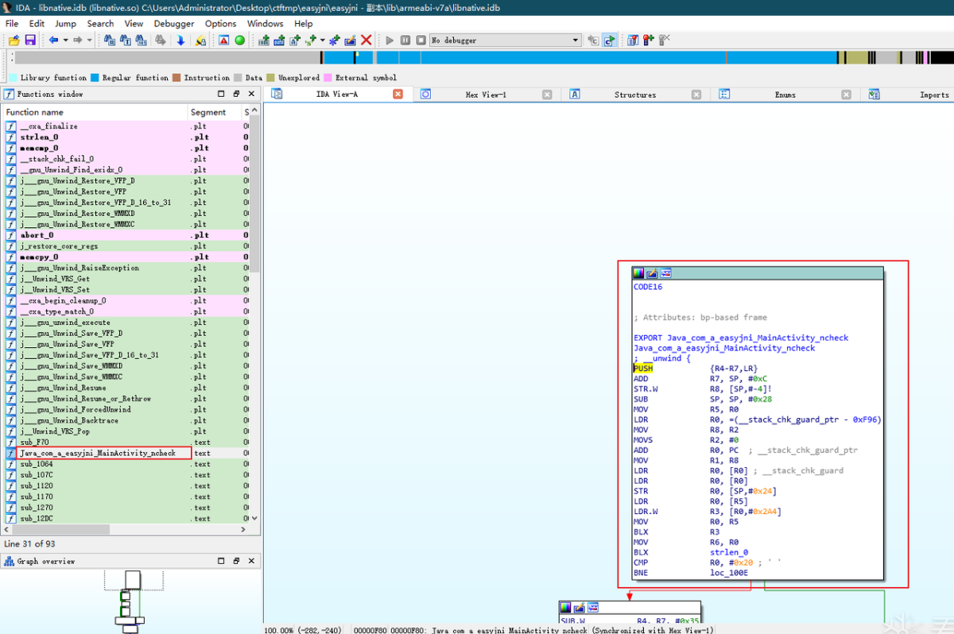Close the IDA View-A tab
Viewport: 954px width, 634px height.
click(398, 94)
